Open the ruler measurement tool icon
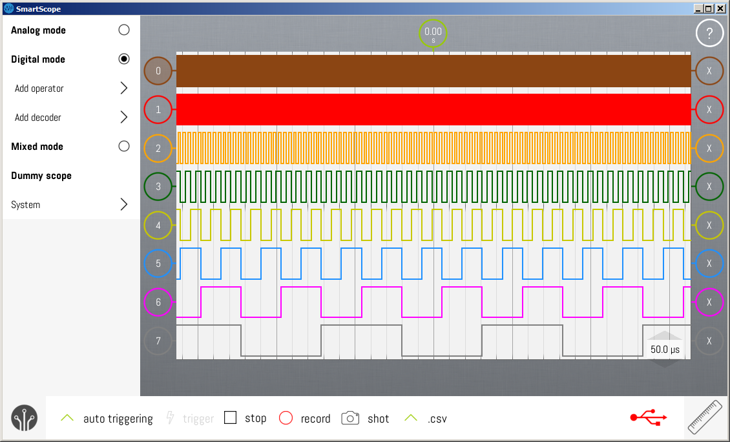Viewport: 730px width, 442px height. (705, 417)
